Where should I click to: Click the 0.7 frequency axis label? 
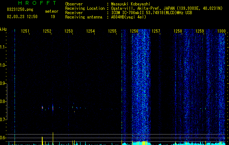(x=3, y=120)
